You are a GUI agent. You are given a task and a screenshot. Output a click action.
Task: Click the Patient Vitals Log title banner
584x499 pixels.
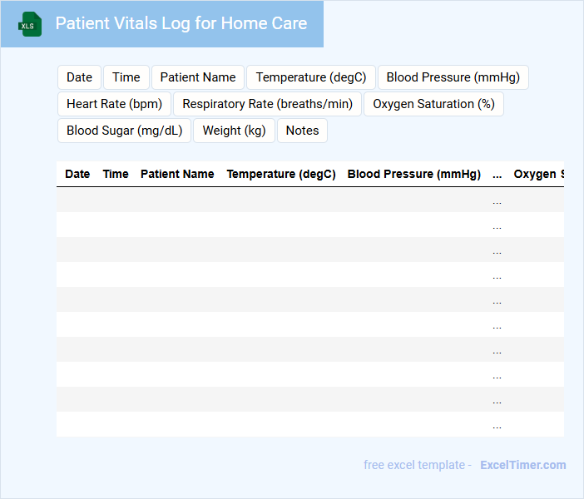181,24
